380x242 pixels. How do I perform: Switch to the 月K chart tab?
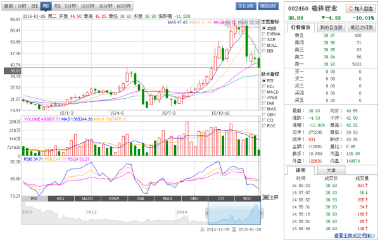point(58,6)
